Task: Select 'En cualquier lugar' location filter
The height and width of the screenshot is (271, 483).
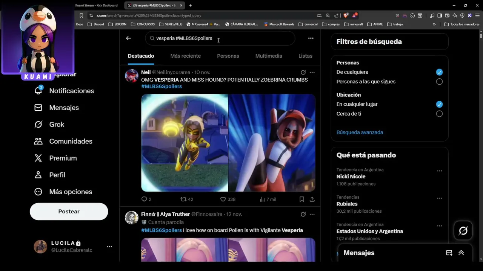Action: pyautogui.click(x=439, y=104)
